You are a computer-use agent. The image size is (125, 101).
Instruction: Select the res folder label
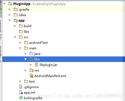pyautogui.click(x=37, y=70)
